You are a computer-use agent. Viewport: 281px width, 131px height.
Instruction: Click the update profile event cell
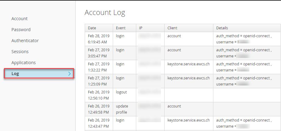122,109
